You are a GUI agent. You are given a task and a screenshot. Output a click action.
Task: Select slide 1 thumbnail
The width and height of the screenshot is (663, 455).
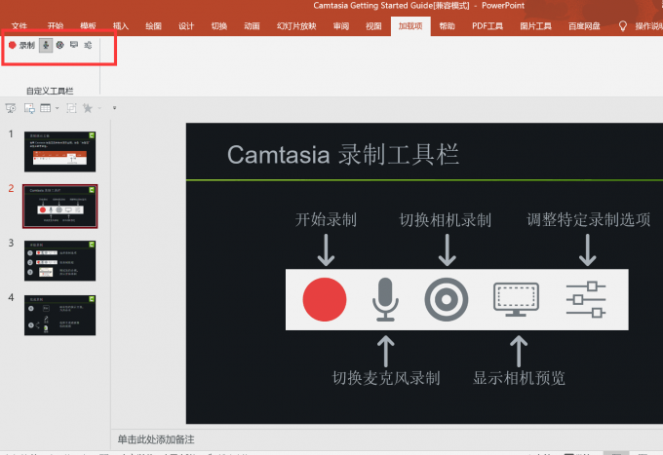click(60, 152)
